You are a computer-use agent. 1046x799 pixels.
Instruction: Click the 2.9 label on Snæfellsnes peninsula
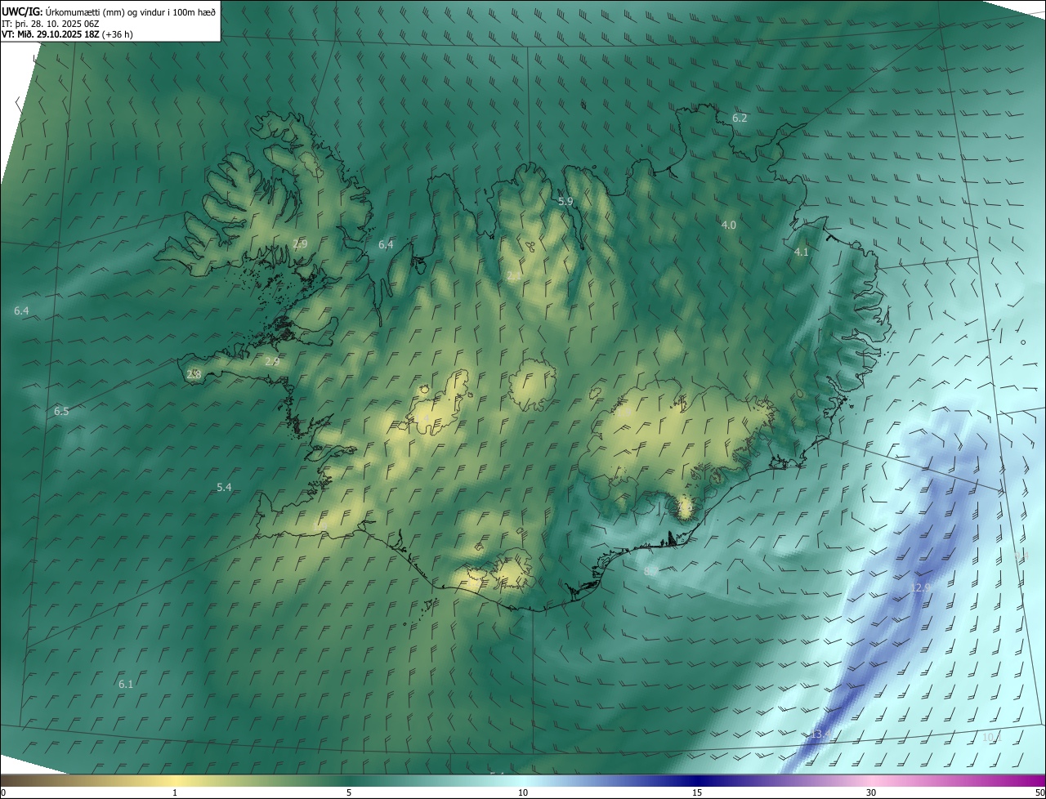point(272,361)
